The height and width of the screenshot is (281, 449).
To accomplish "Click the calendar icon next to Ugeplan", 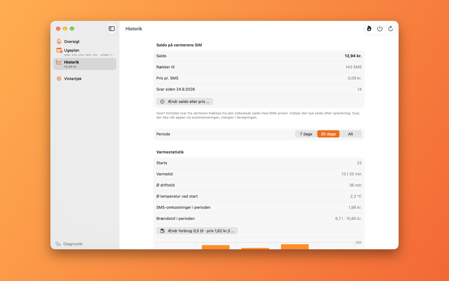I will [x=59, y=51].
